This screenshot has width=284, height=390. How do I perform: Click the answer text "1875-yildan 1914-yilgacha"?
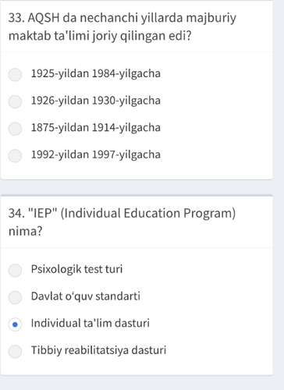coord(96,128)
